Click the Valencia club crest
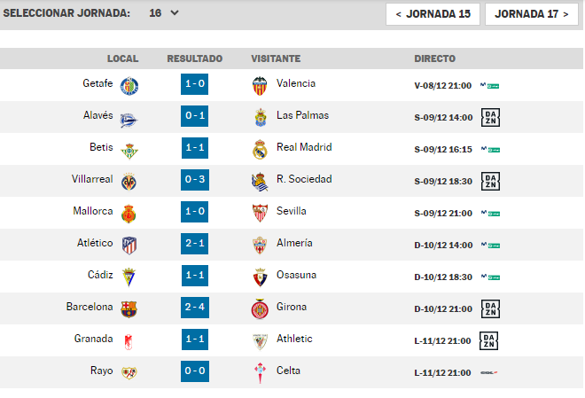The image size is (585, 398). point(260,85)
